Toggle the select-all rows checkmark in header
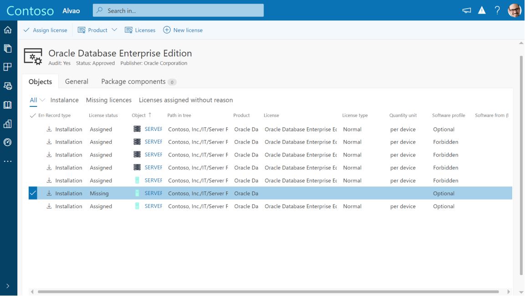Screen dimensions: 530x296 pos(33,115)
